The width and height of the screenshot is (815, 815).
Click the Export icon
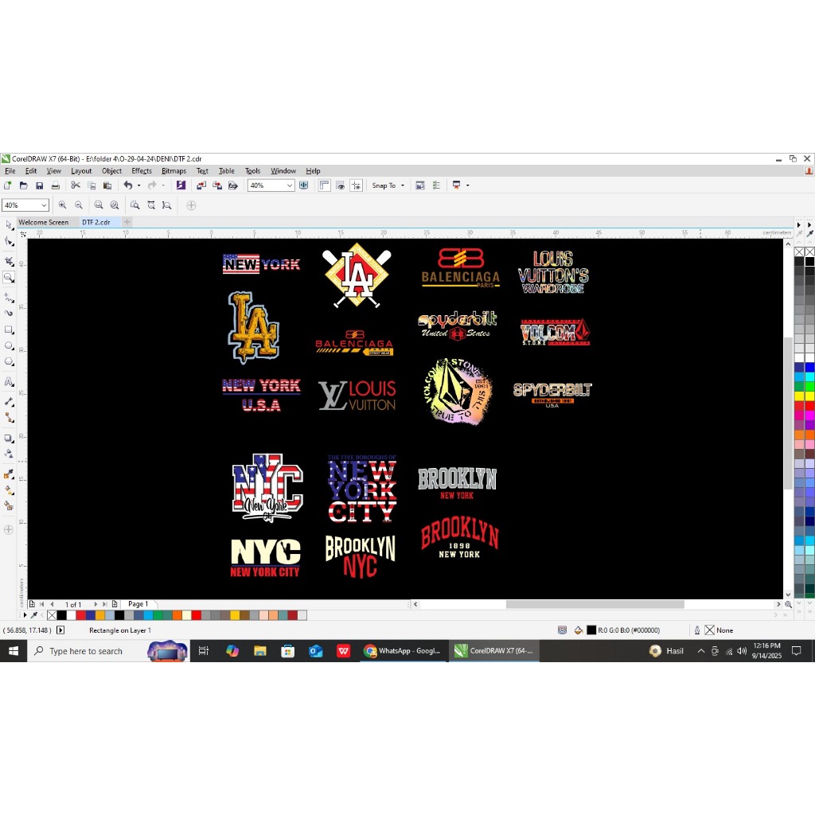217,185
